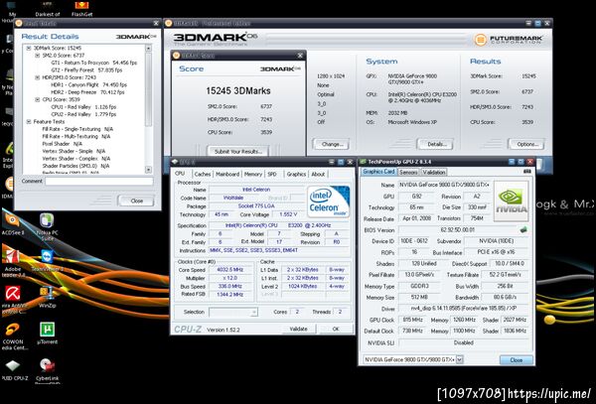Image resolution: width=596 pixels, height=404 pixels.
Task: Click the Futuremark Corporation logo
Action: (509, 39)
